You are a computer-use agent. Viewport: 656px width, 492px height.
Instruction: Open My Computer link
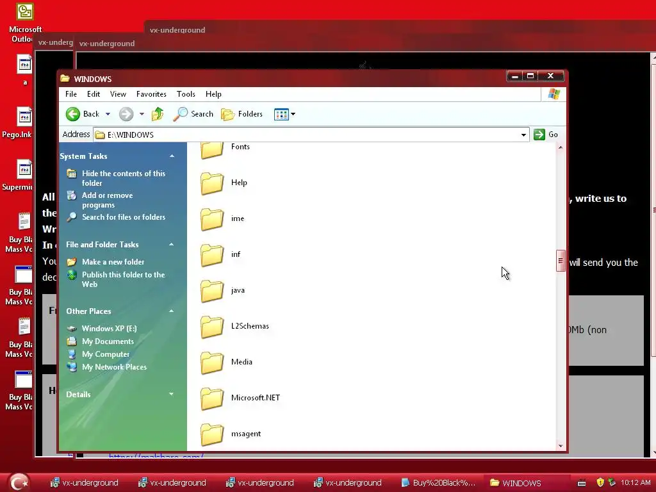106,354
